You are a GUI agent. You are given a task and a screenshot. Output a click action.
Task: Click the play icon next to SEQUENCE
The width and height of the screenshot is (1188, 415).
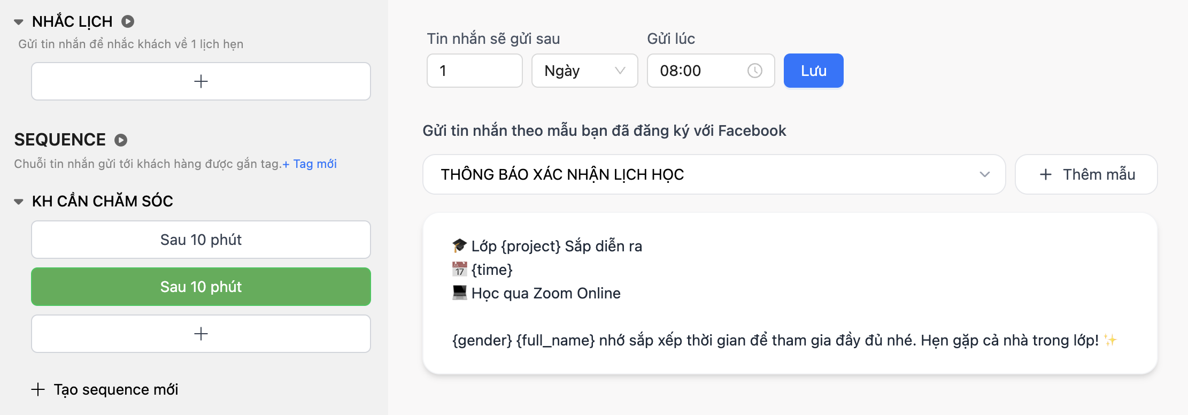(x=121, y=140)
